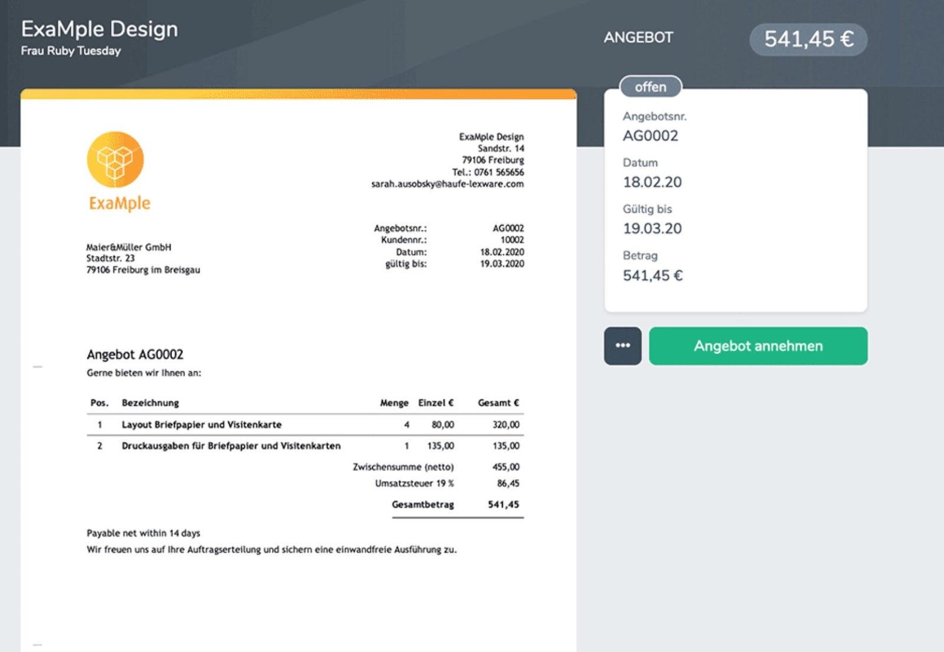The width and height of the screenshot is (944, 652).
Task: Click the Umsatzsteuer 19 % value 86,45
Action: click(x=508, y=483)
